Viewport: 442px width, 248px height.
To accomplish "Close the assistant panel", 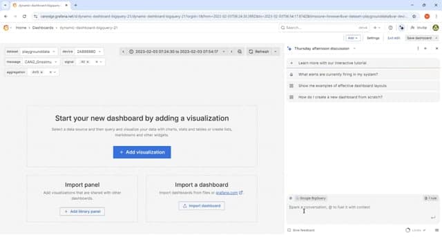I will [436, 49].
